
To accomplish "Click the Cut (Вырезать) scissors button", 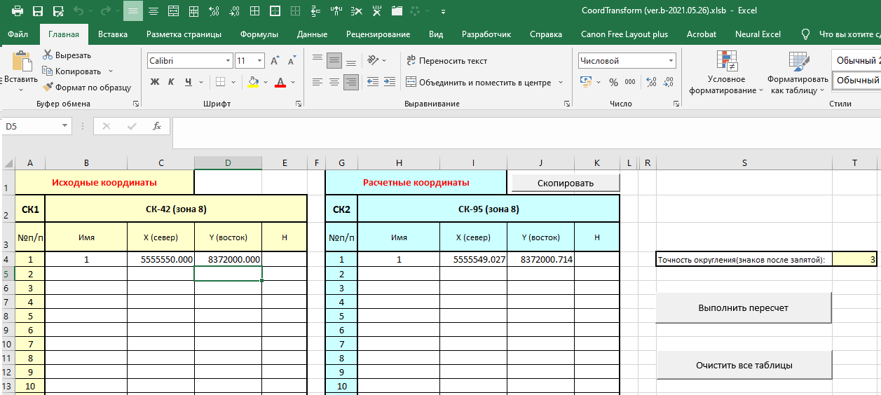I will (67, 55).
